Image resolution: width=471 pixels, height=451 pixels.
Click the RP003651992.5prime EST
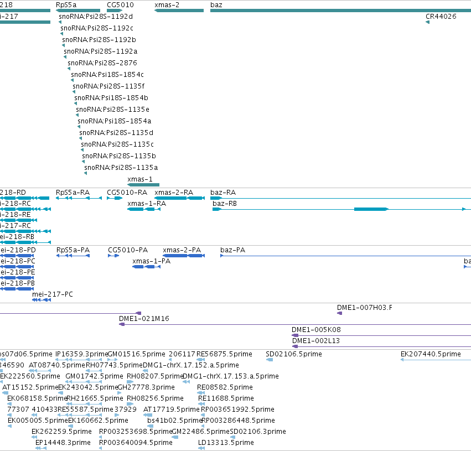click(203, 415)
